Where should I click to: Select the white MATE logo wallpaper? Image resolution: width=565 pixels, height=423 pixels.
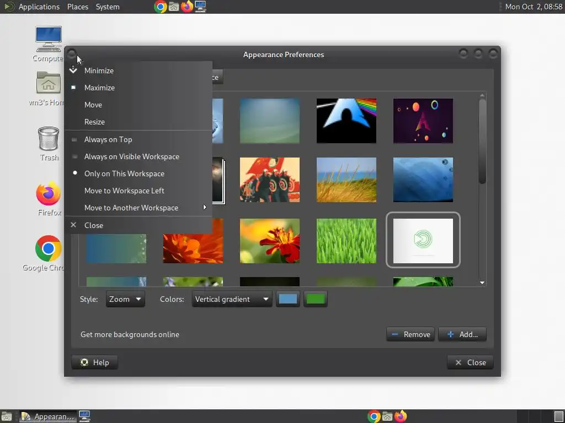click(x=423, y=241)
